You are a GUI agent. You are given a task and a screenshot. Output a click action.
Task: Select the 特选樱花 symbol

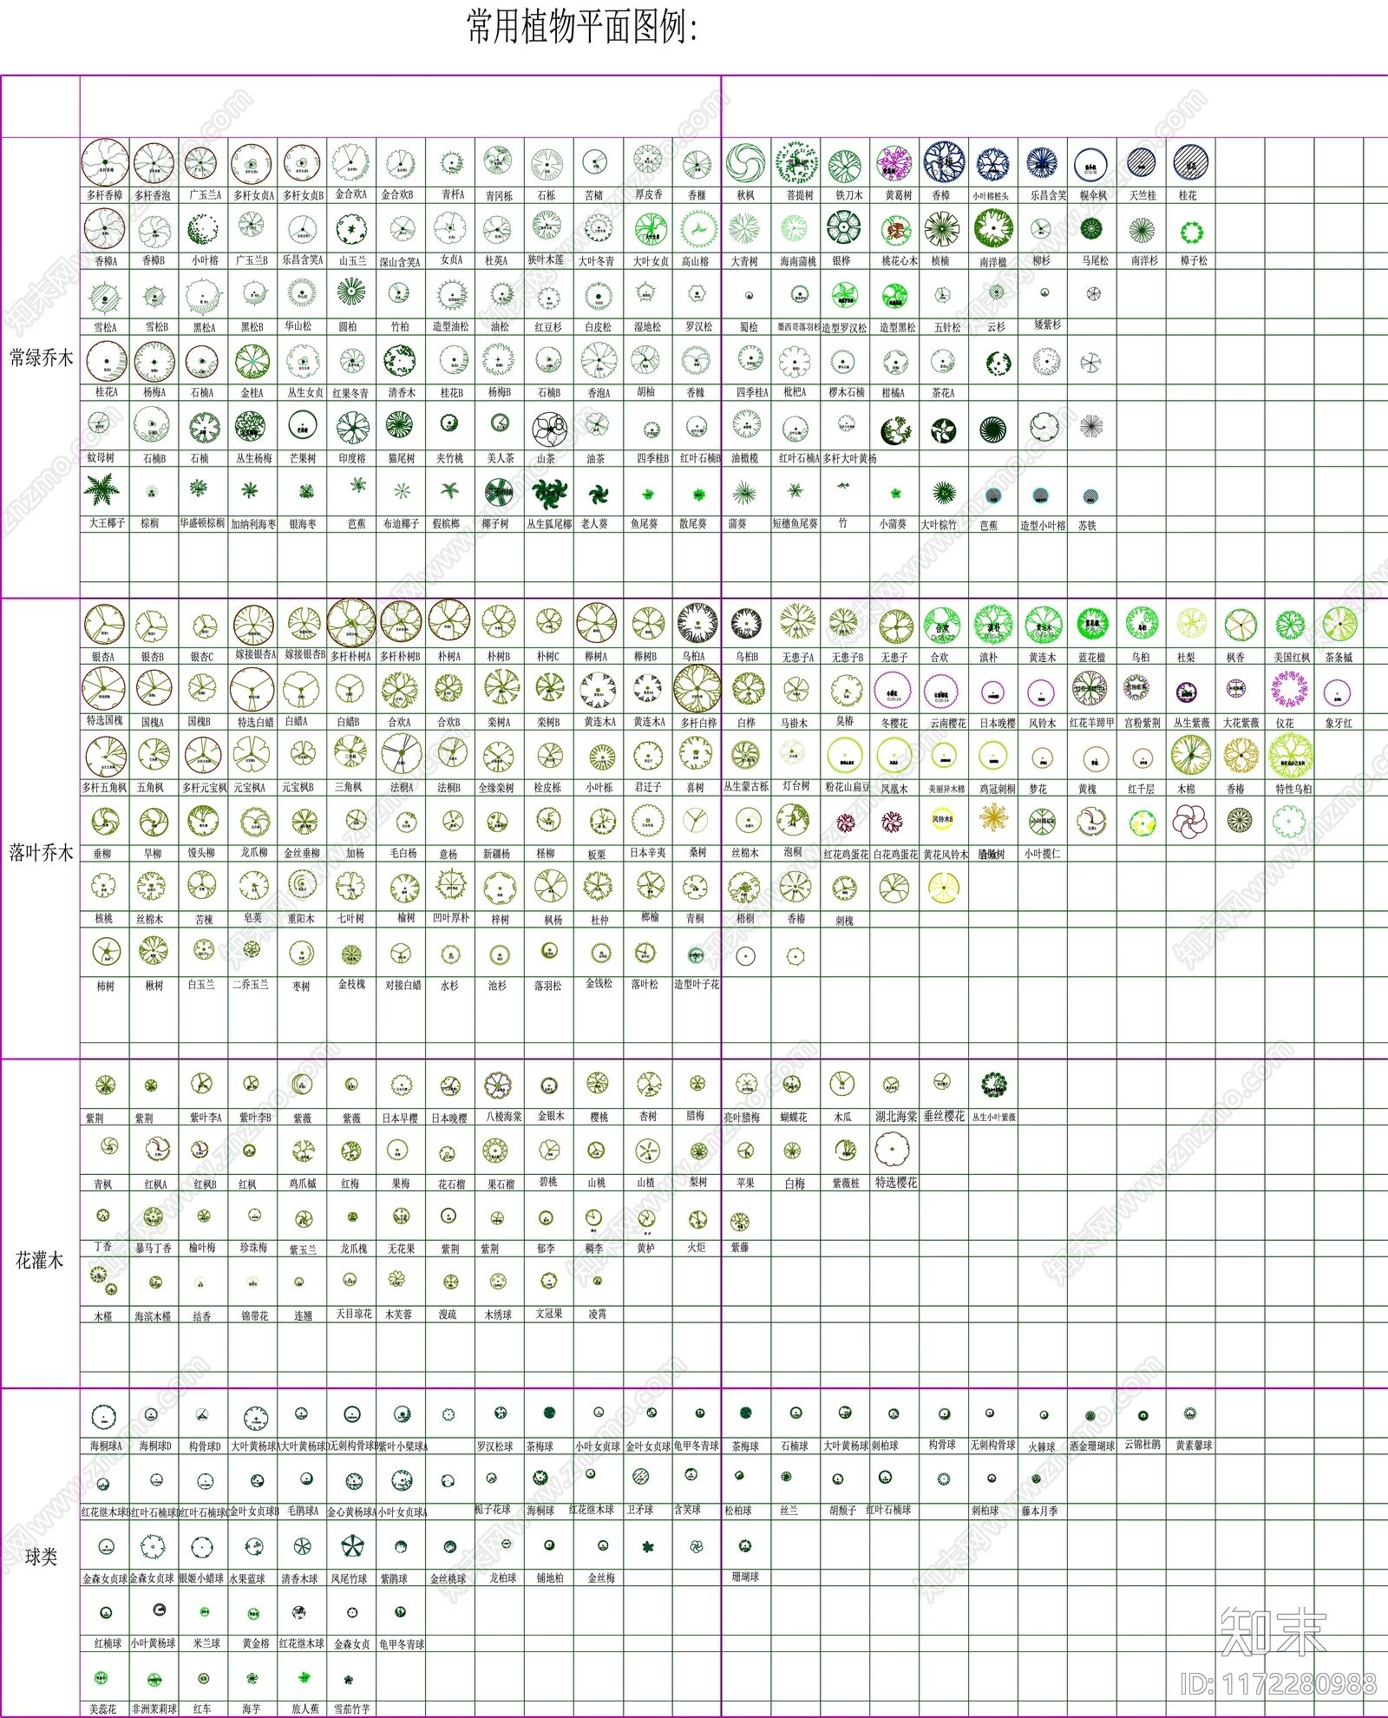coord(892,1150)
